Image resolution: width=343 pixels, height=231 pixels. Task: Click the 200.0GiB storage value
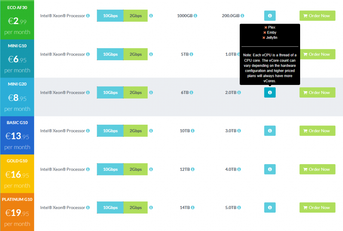coord(230,16)
